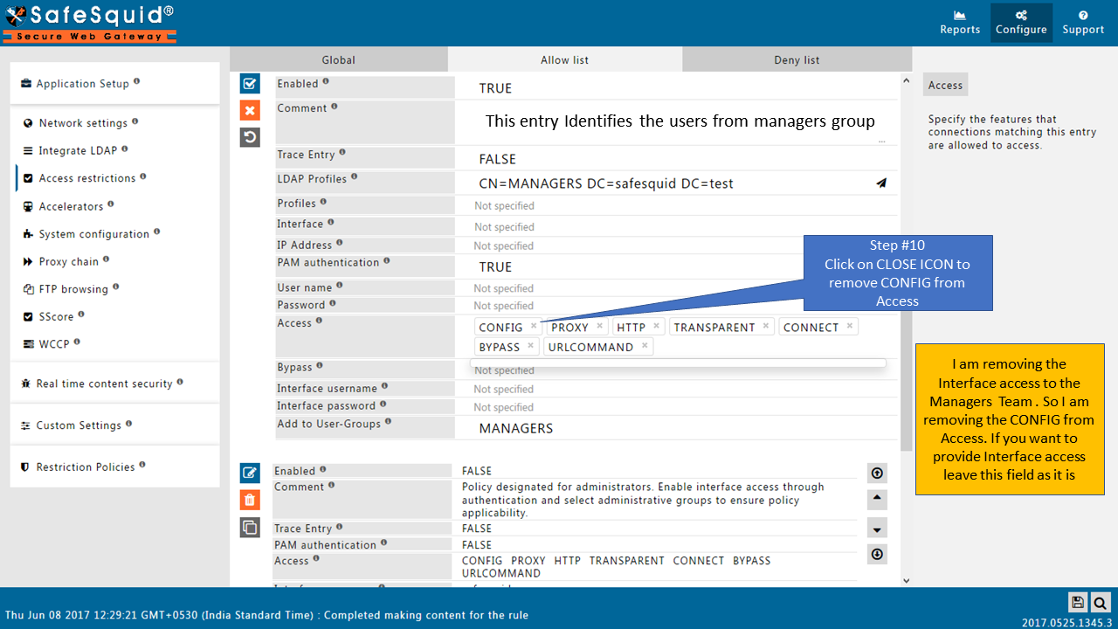Open the Reports page in header
This screenshot has height=629, width=1118.
960,23
